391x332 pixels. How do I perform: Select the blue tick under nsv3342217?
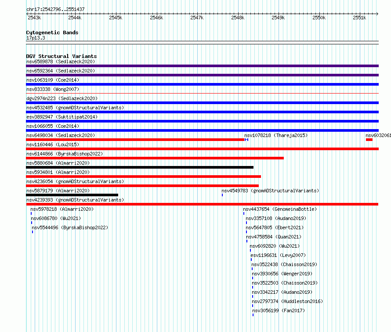(253, 296)
